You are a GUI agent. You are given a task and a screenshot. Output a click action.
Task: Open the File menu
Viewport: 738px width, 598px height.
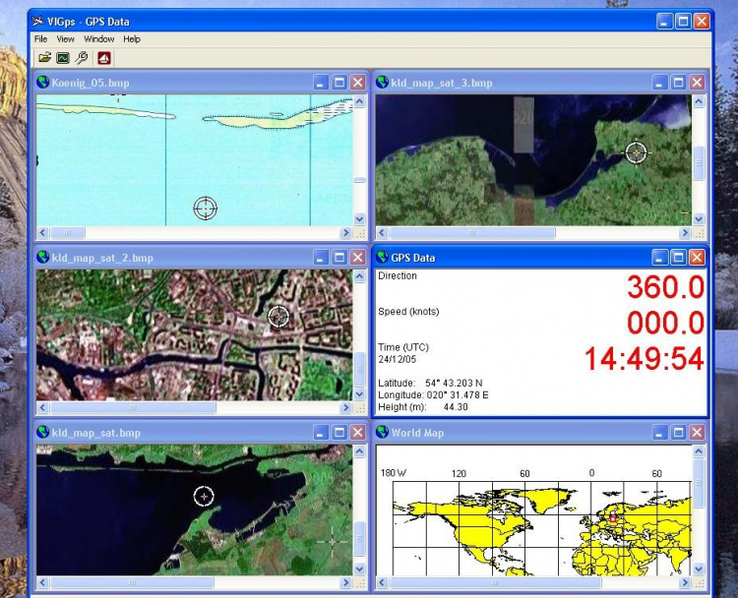point(40,39)
